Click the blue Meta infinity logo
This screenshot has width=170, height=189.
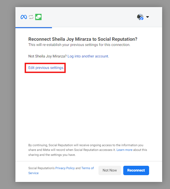pos(24,17)
